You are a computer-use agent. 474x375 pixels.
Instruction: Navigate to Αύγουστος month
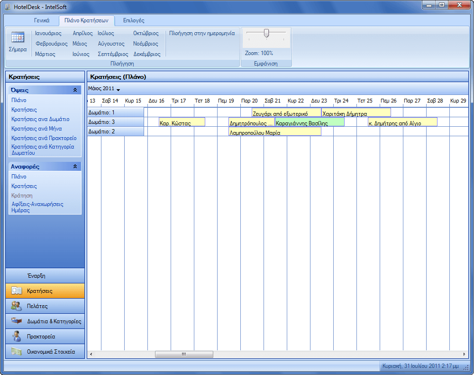tap(111, 44)
